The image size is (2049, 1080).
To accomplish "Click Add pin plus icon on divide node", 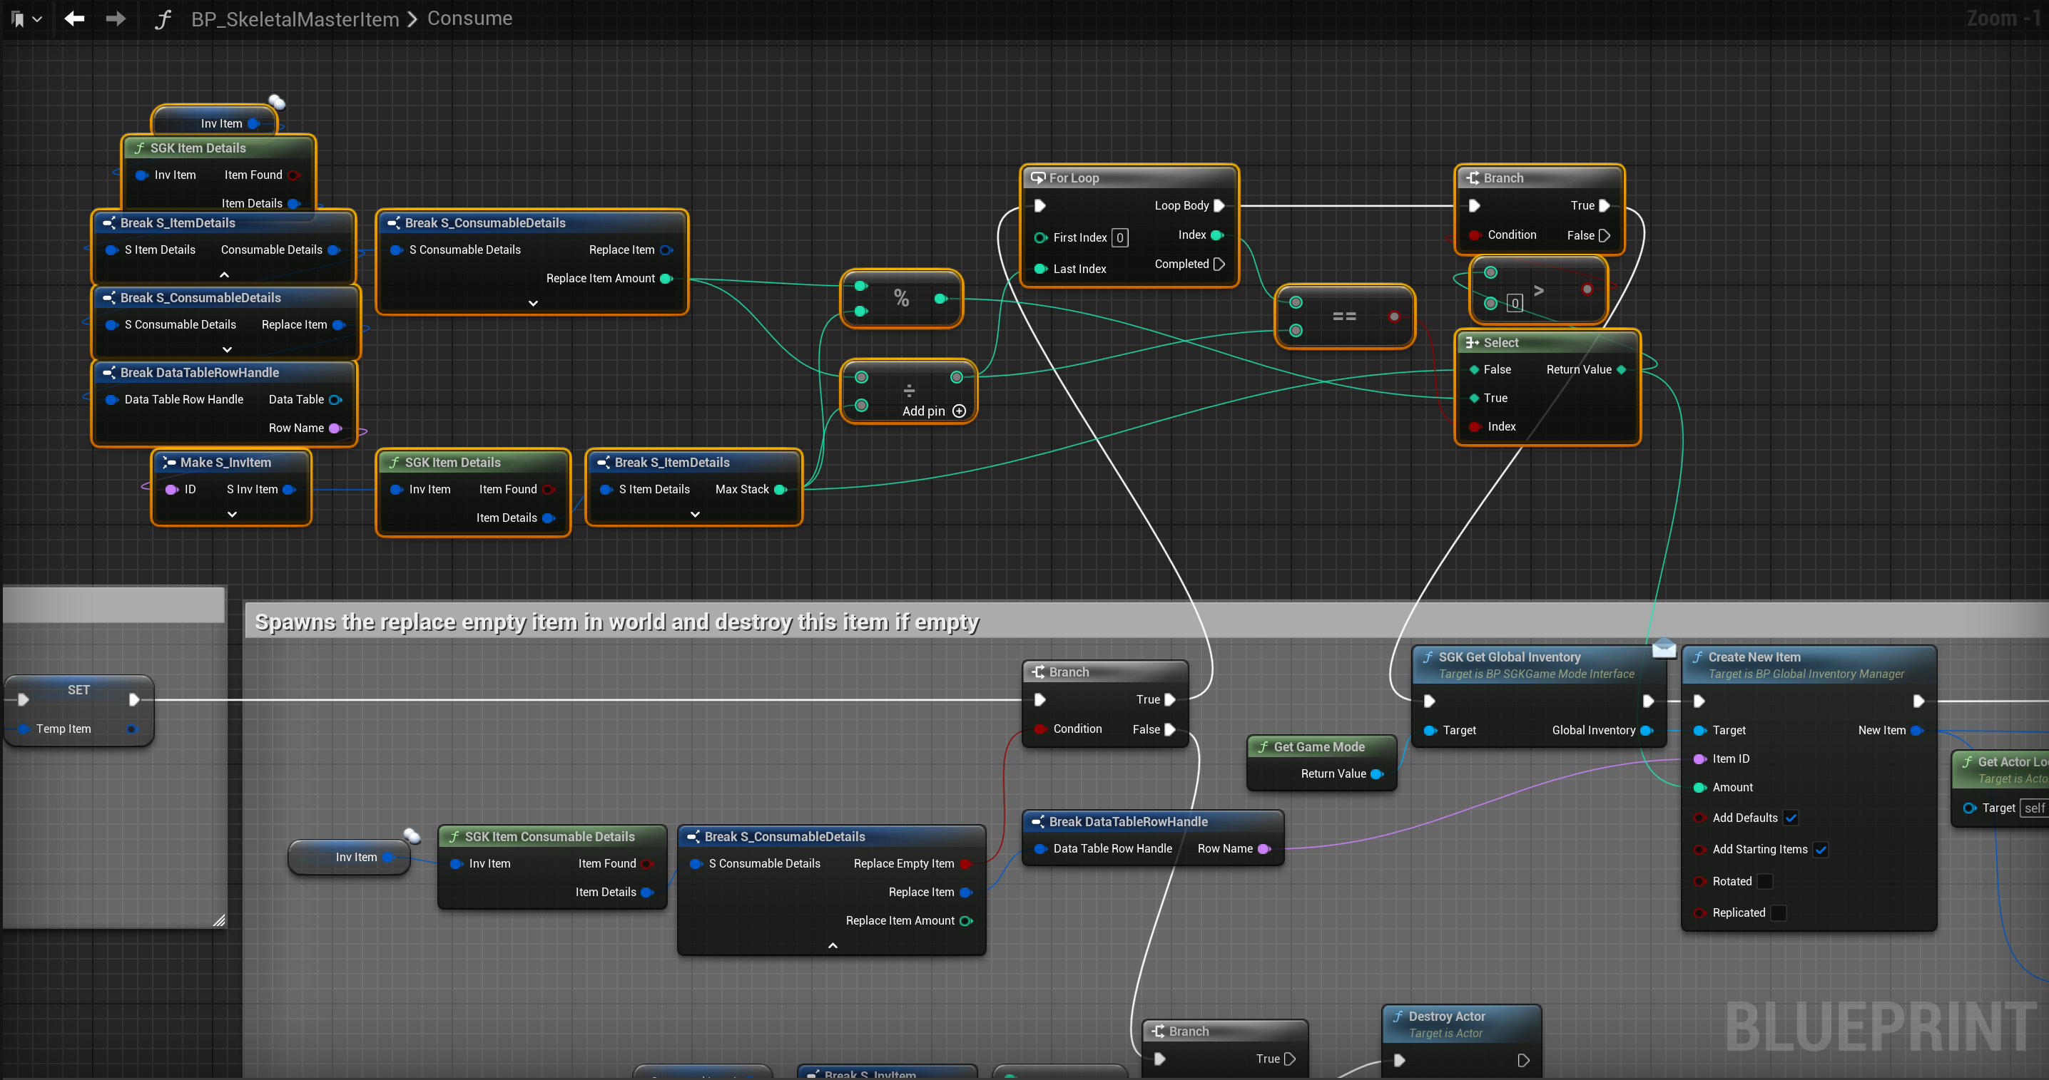I will click(x=960, y=411).
